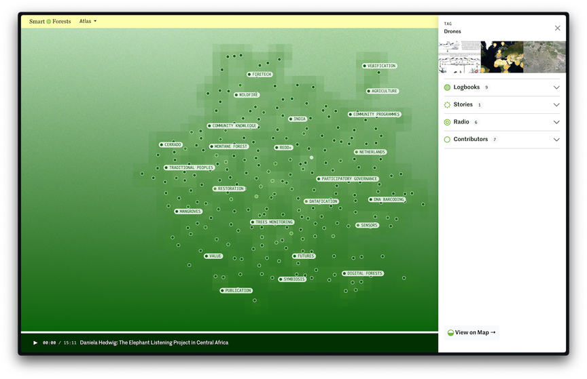Click the Stories dotted circle icon
Image resolution: width=587 pixels, height=379 pixels.
tap(447, 104)
